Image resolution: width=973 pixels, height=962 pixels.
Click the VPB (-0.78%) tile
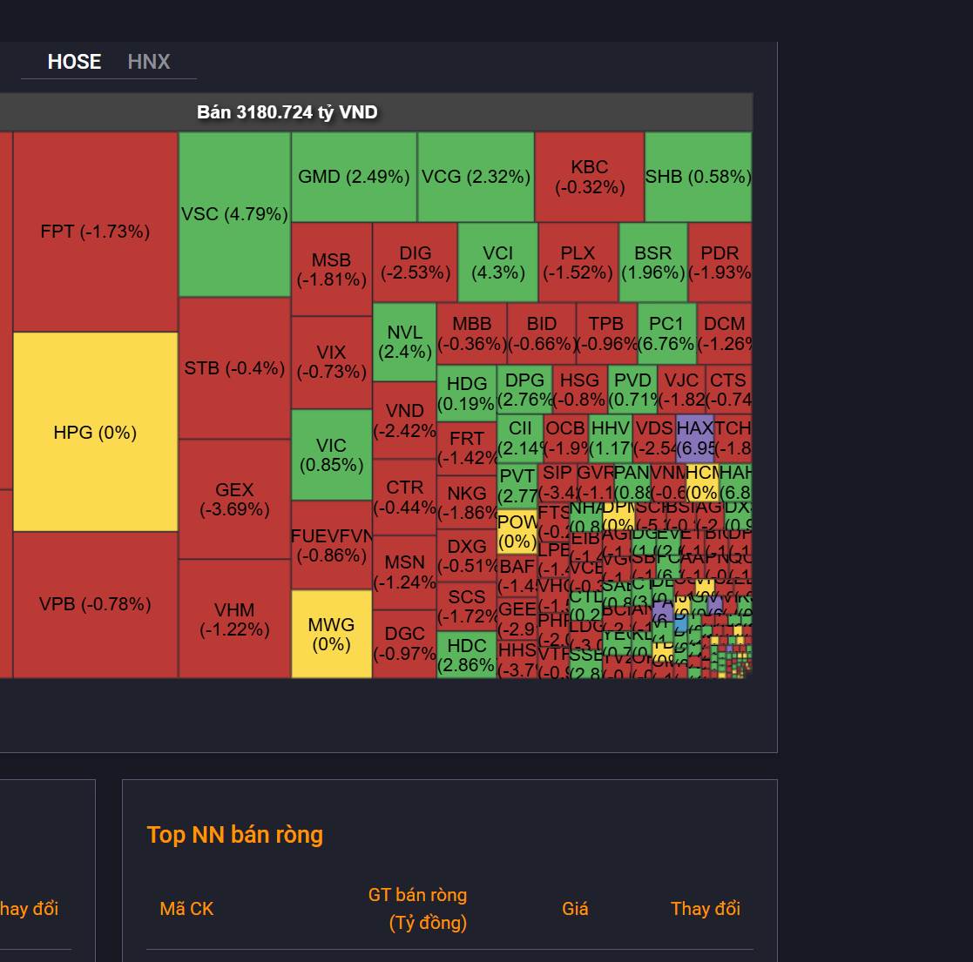[96, 604]
